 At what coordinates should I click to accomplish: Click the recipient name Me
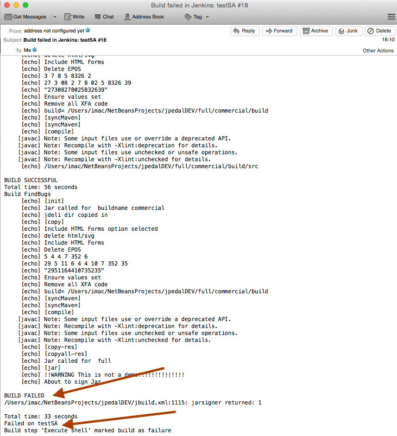(27, 50)
